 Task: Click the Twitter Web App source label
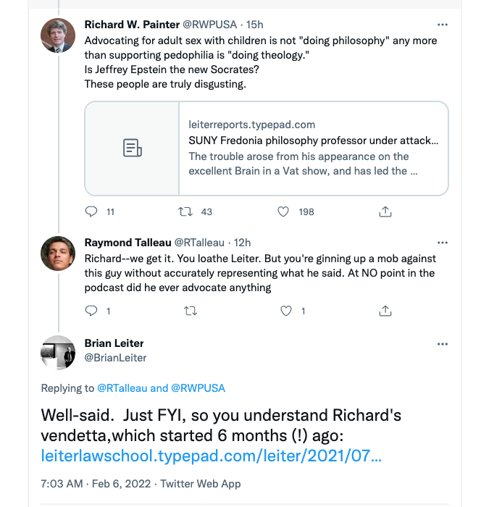click(x=201, y=483)
